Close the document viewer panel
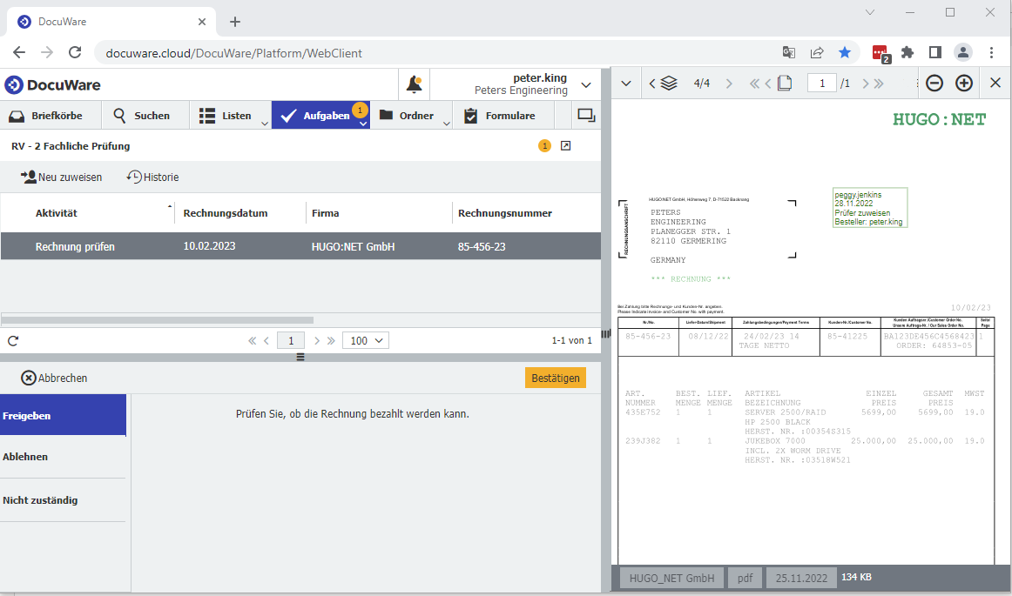The image size is (1012, 596). (x=995, y=84)
